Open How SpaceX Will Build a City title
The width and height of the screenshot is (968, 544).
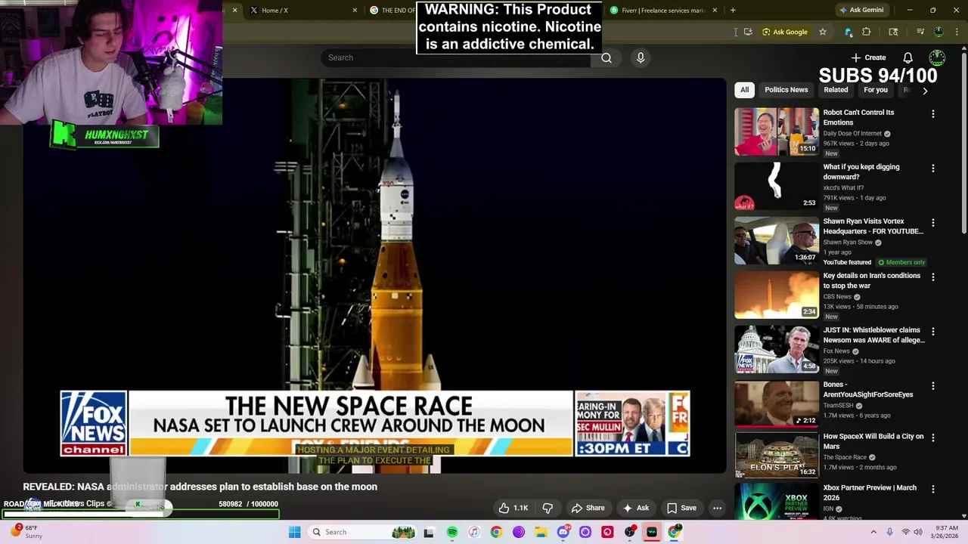tap(873, 441)
